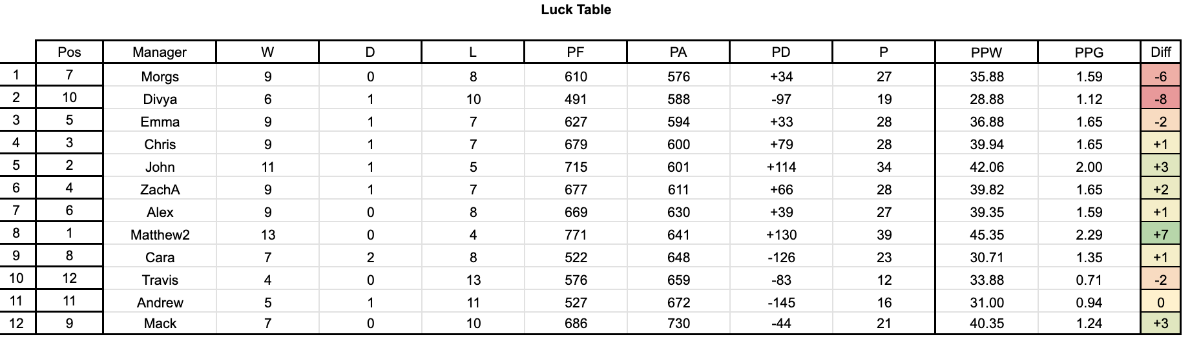Select the manager cell ZachA
The height and width of the screenshot is (341, 1190).
click(160, 190)
